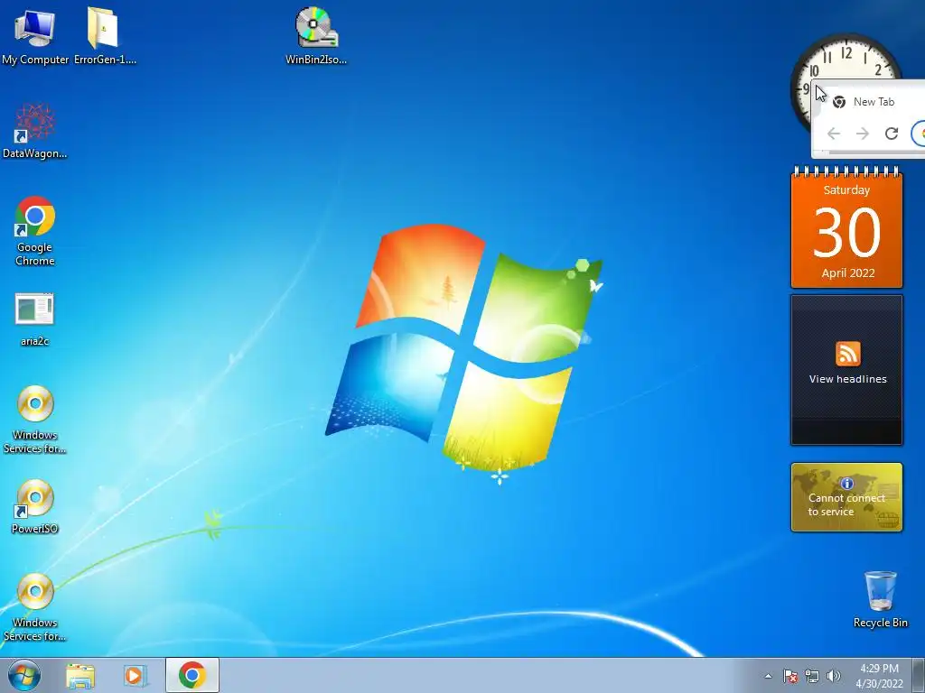Screen dimensions: 925x693
Task: Click the RSS feed icon in gadget
Action: 847,354
